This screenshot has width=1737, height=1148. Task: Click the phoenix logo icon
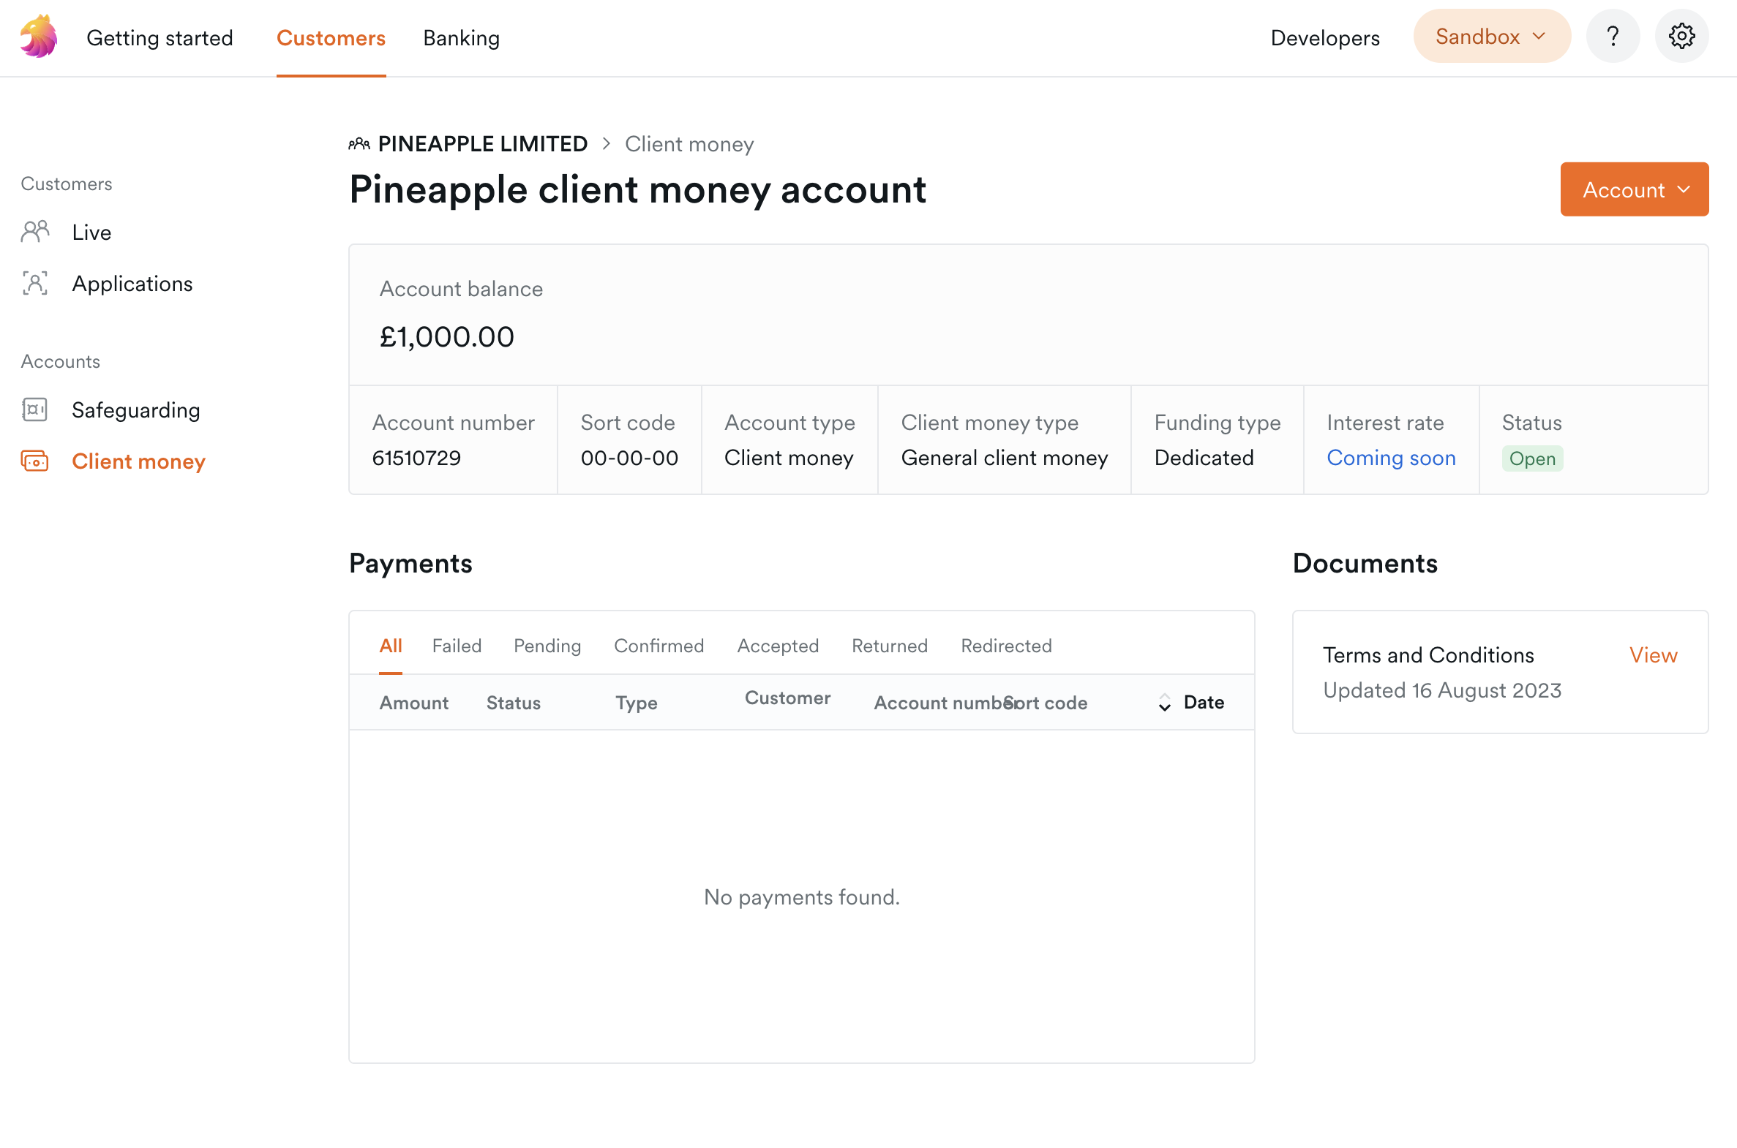coord(39,37)
